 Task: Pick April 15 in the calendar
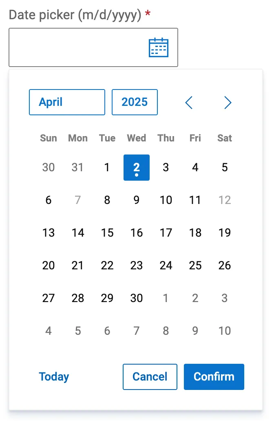[x=107, y=233]
